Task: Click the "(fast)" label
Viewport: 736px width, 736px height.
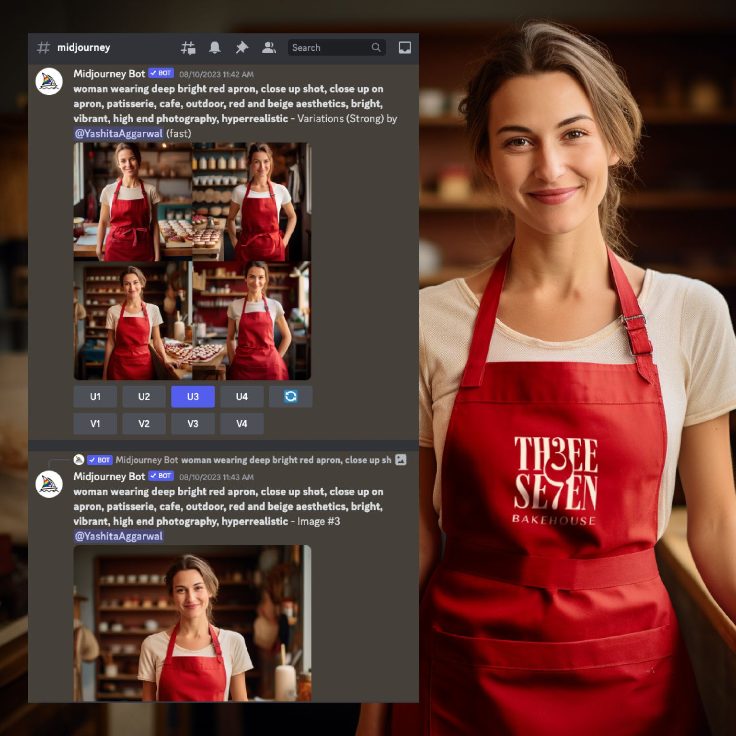Action: [179, 134]
